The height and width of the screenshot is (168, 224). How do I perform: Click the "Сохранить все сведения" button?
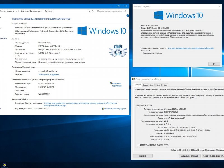point(213,156)
